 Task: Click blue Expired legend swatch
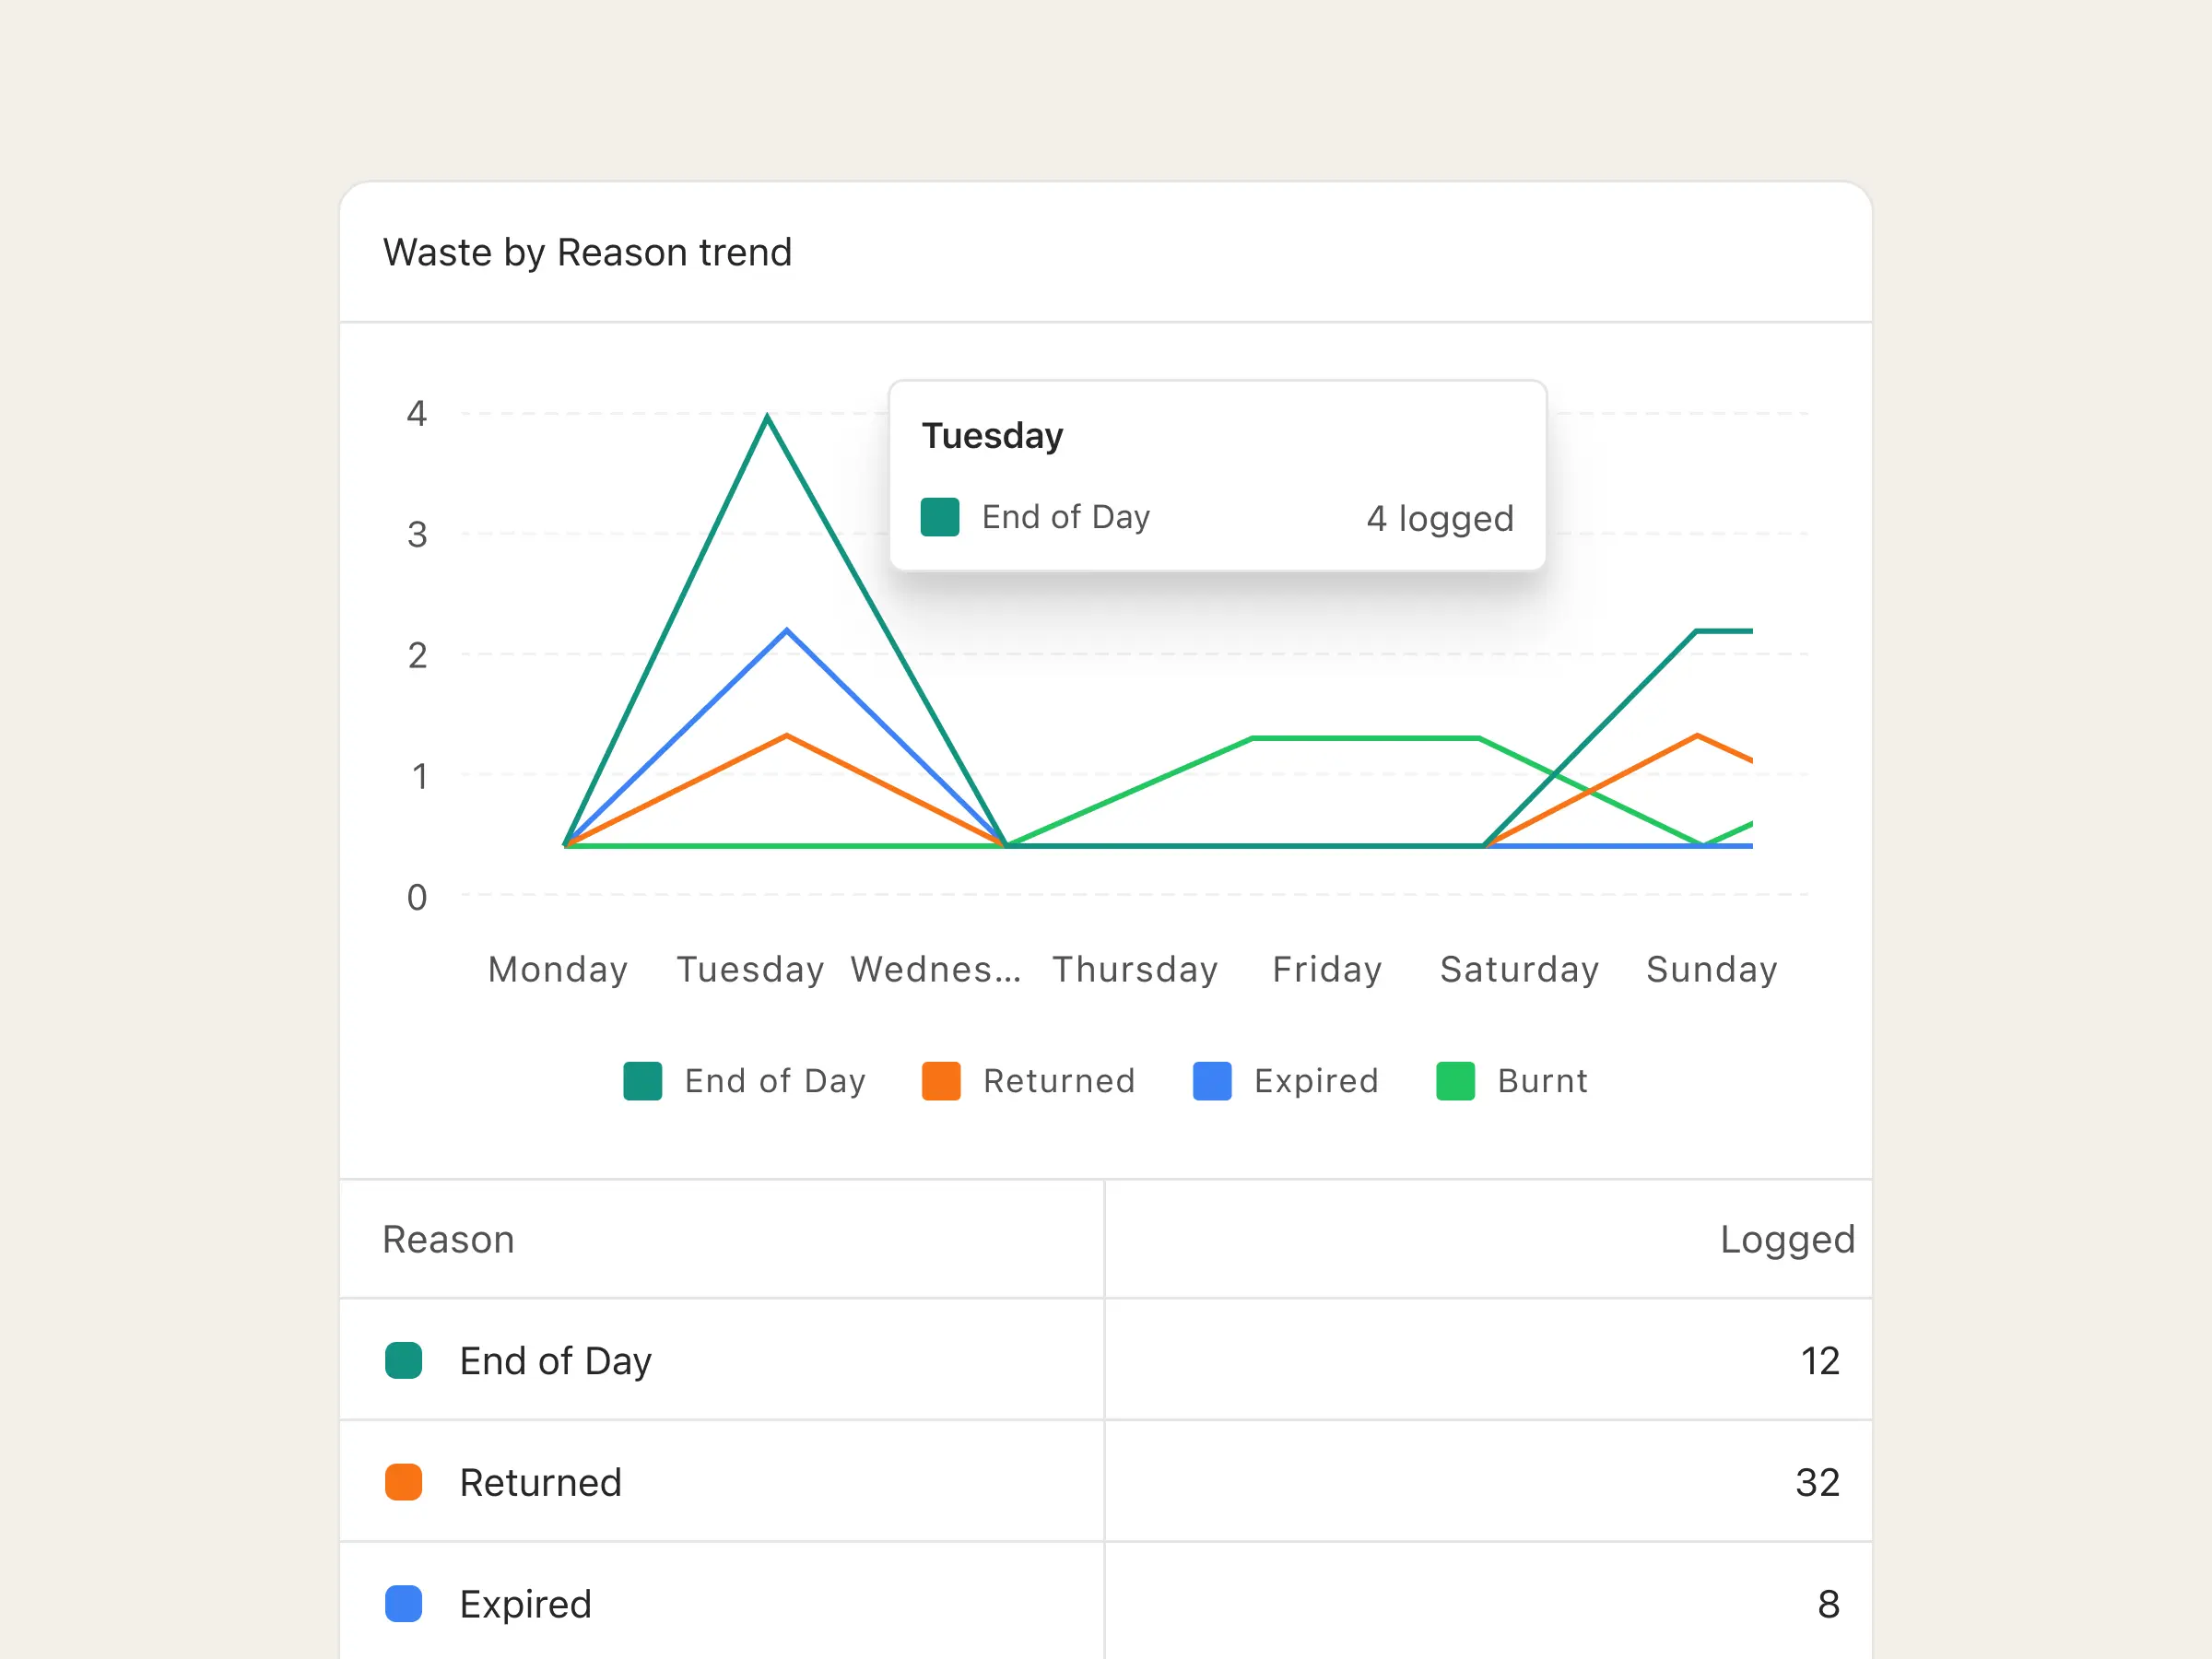click(1212, 1081)
